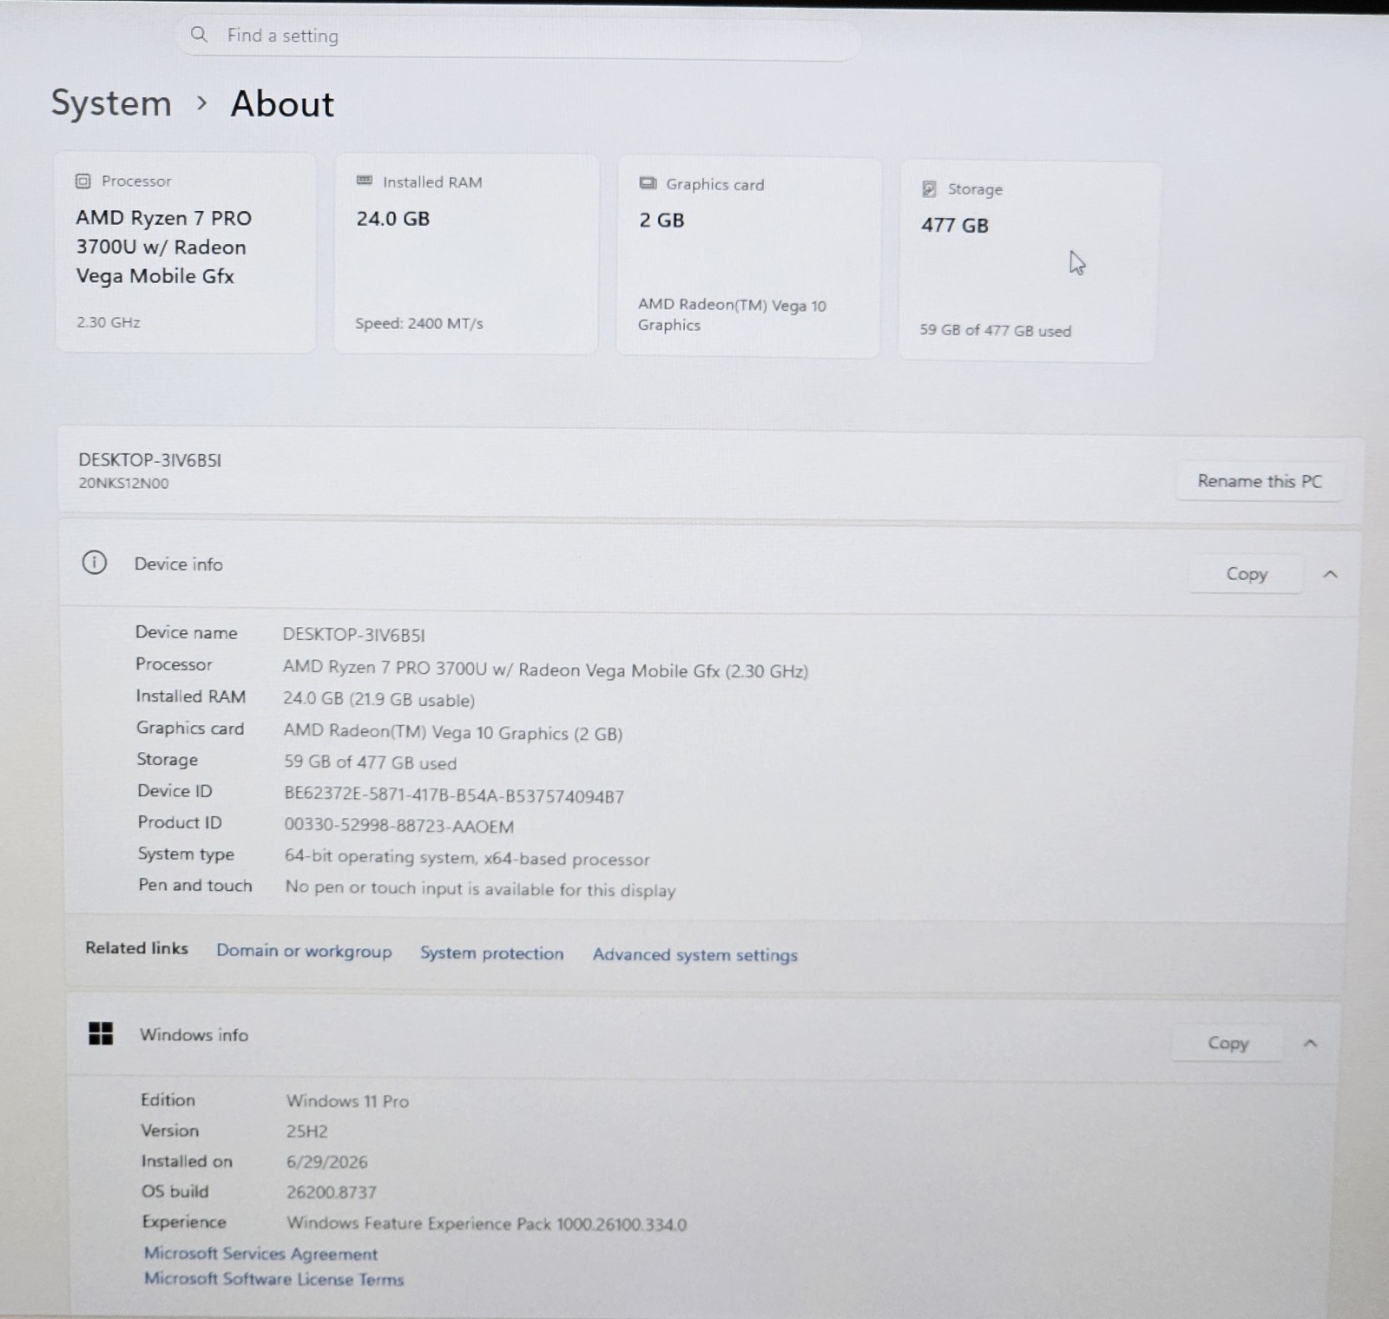Click Product ID value 00330-52998-88723-AAOEM

(399, 826)
